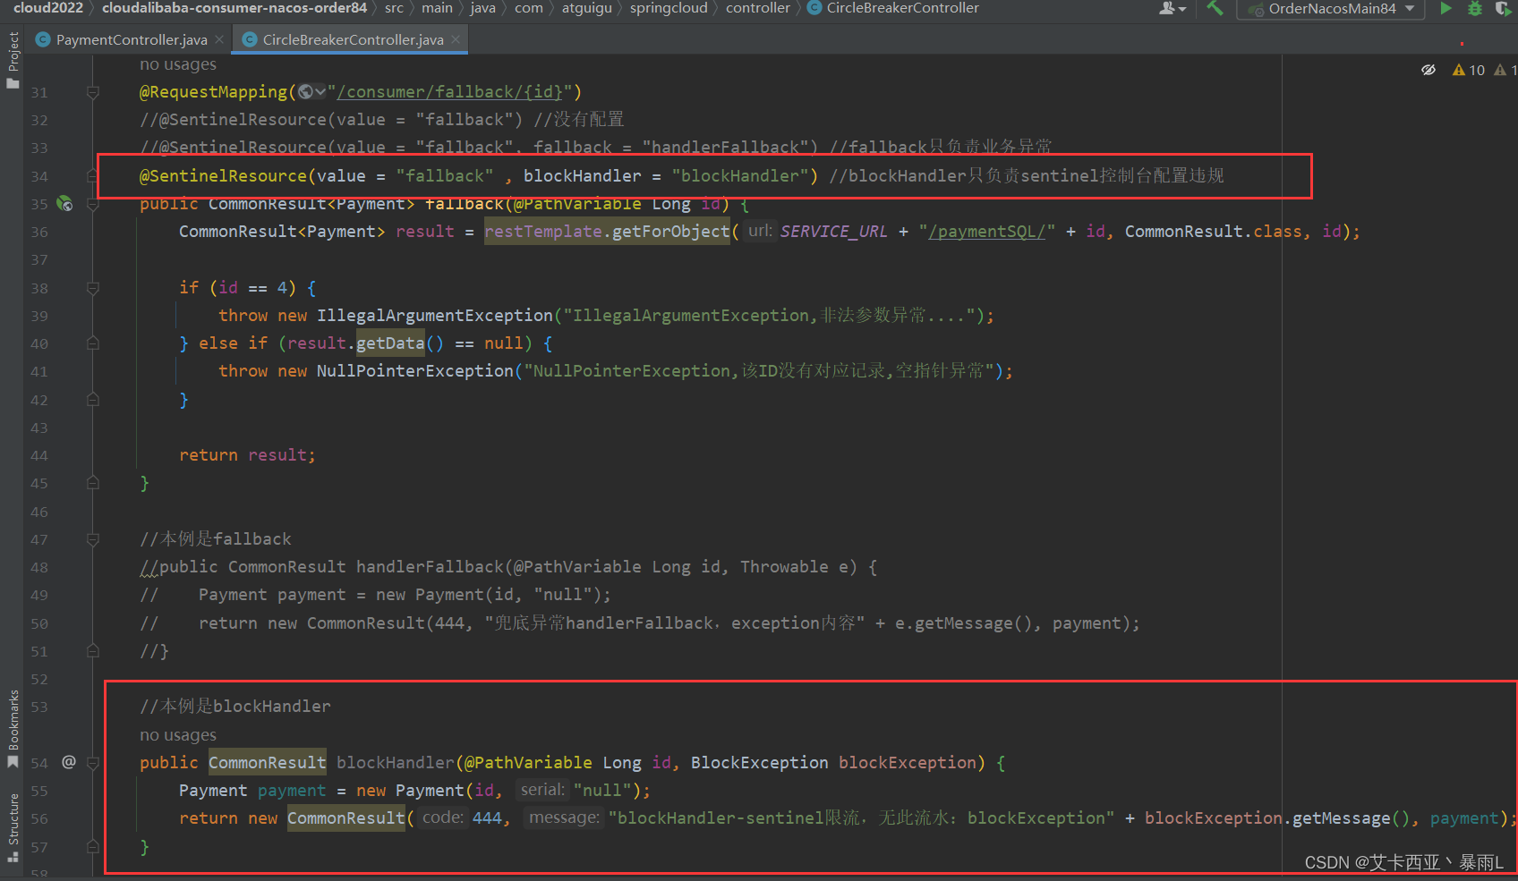Click the @SentinelResource annotation on line 34
The width and height of the screenshot is (1518, 881).
pyautogui.click(x=223, y=176)
